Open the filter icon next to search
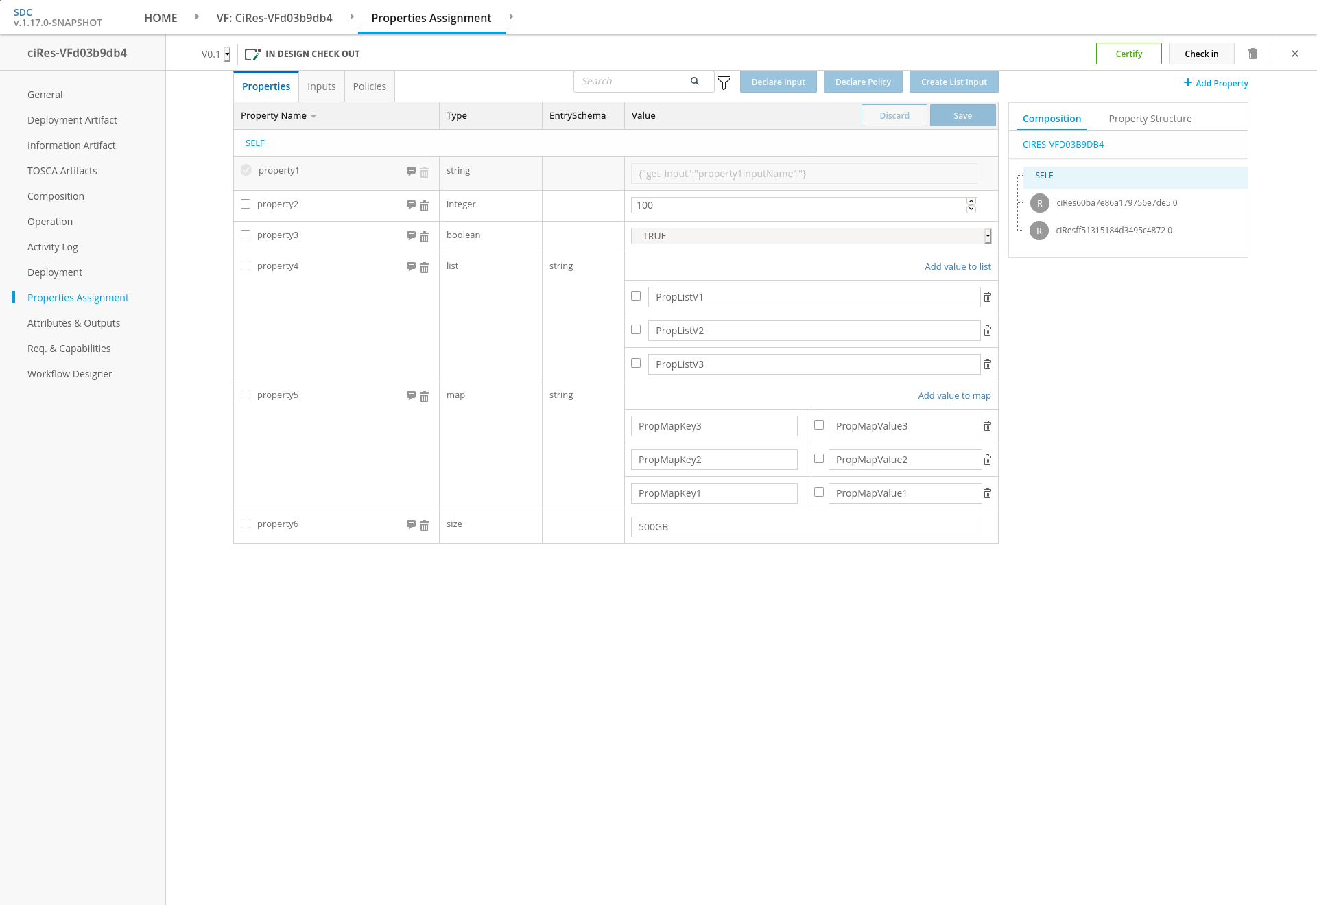The image size is (1317, 905). tap(724, 83)
